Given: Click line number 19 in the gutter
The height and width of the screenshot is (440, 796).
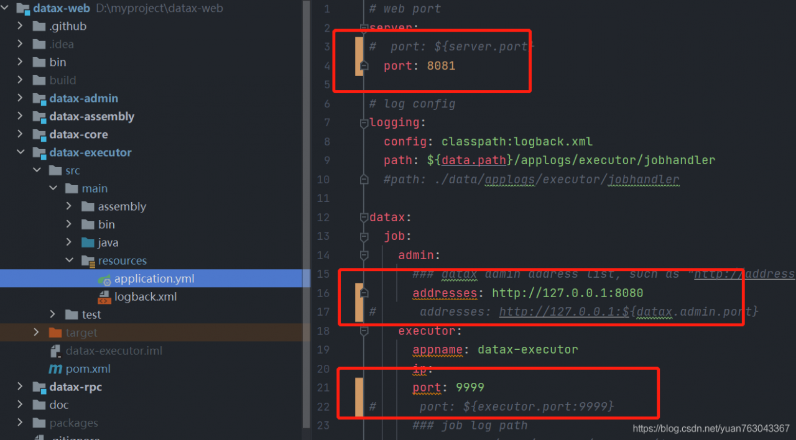Looking at the screenshot, I should pyautogui.click(x=323, y=349).
